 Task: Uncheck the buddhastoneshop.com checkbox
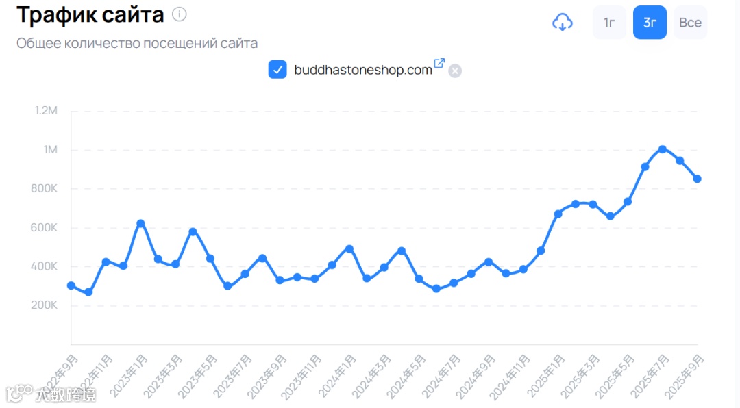click(x=277, y=69)
